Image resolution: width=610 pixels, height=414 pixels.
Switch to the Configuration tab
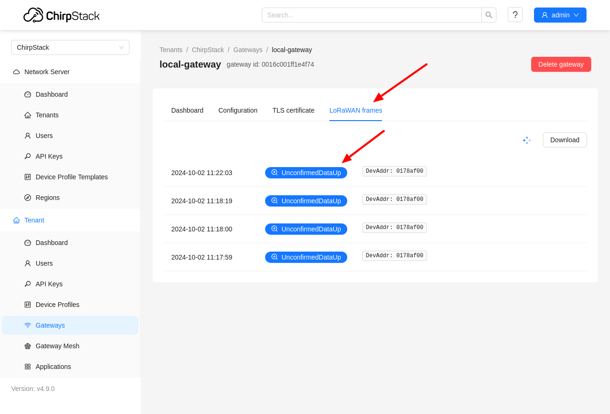point(238,110)
